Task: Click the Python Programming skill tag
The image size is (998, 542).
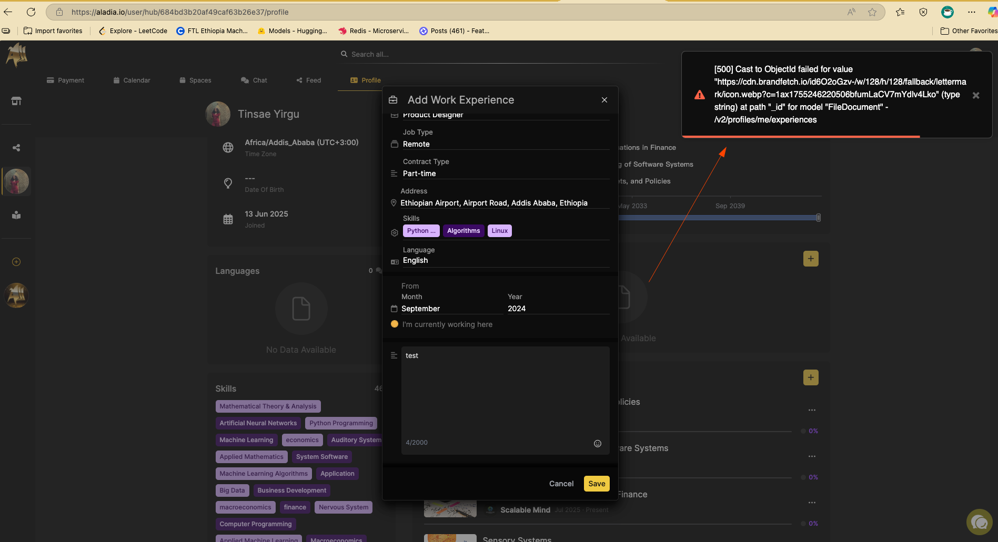Action: [341, 423]
